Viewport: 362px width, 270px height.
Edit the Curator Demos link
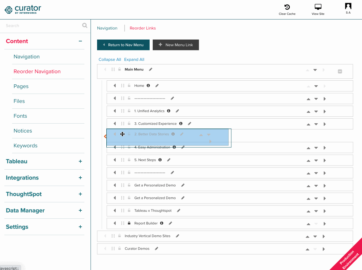pos(156,249)
